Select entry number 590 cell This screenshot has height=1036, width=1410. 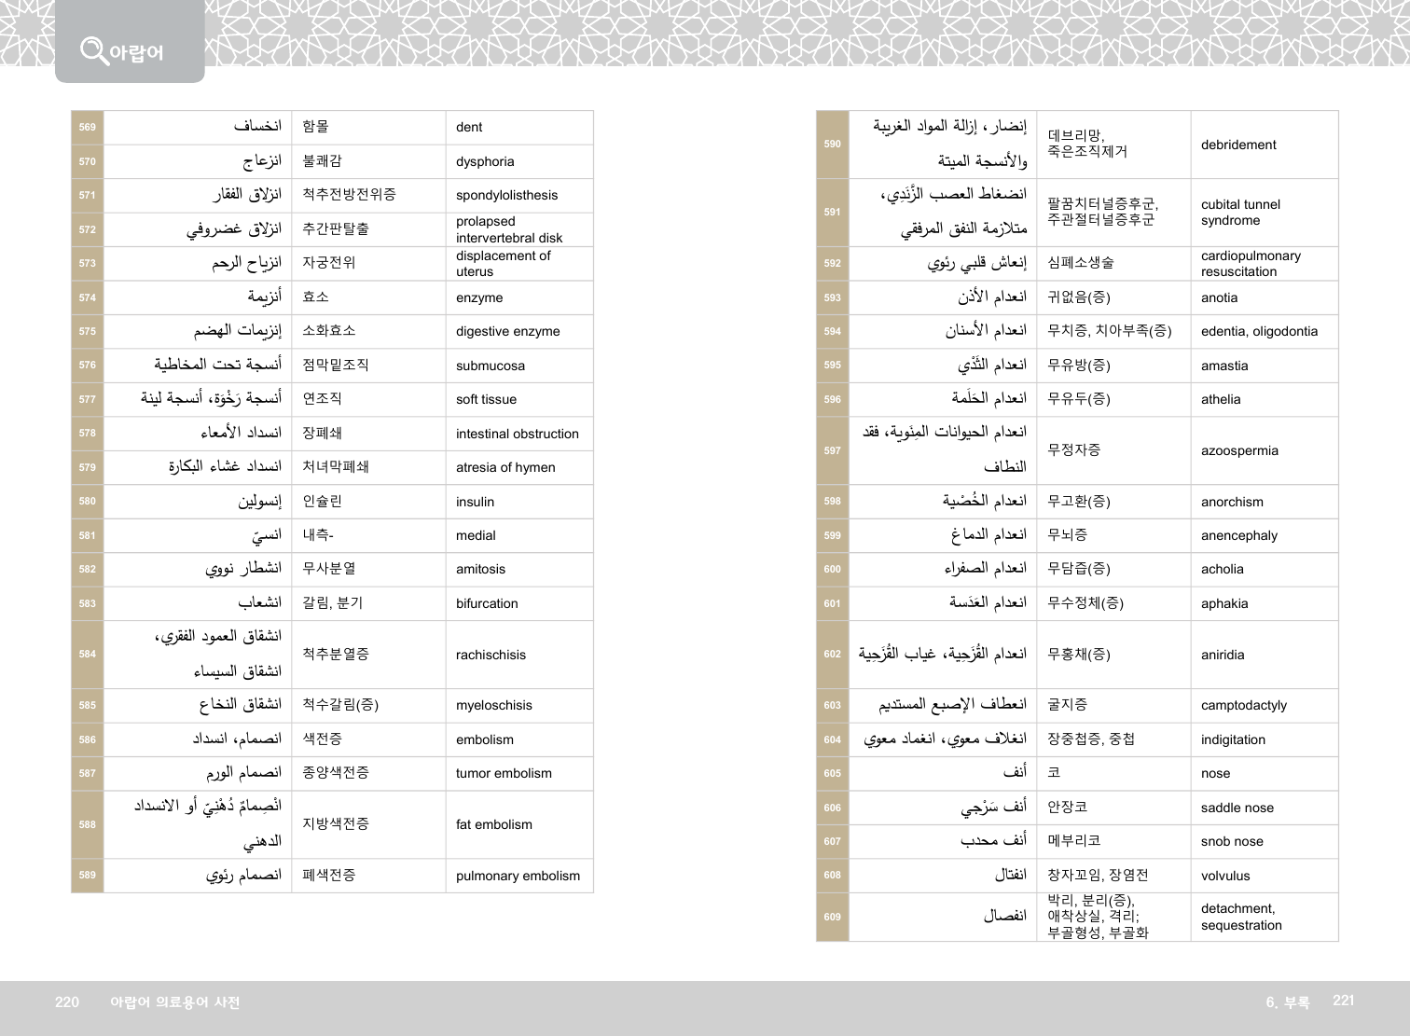(x=832, y=145)
